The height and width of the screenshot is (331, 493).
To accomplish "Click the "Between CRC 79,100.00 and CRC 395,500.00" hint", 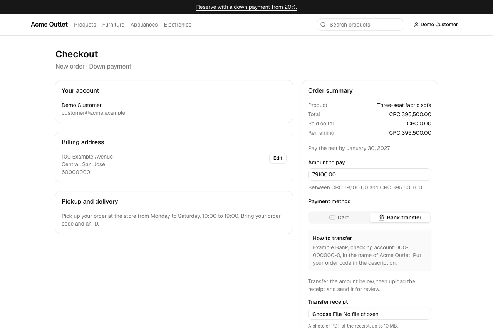I will [x=365, y=187].
